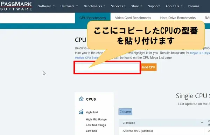
Task: Select the CPU Benchmarks tab
Action: (x=93, y=18)
